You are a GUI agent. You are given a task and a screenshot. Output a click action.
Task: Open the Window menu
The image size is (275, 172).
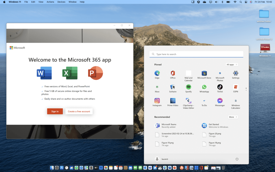[73, 2]
